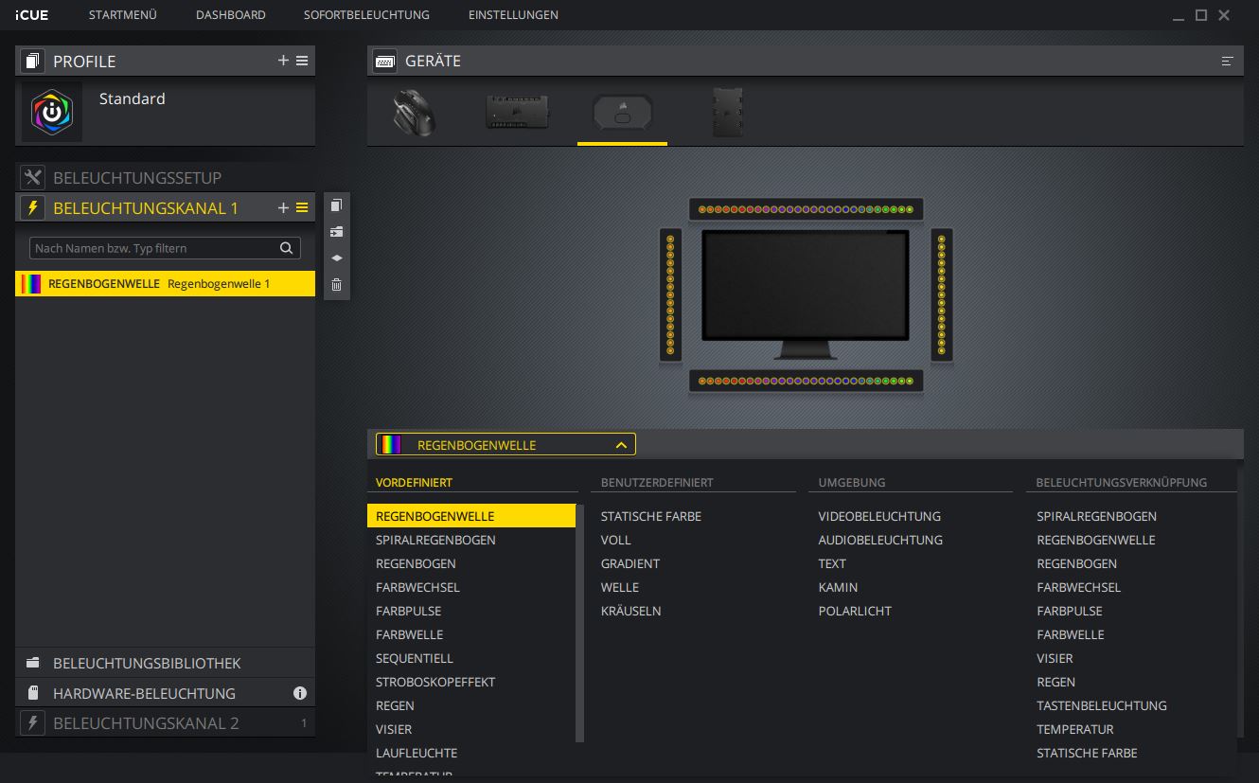Viewport: 1259px width, 783px height.
Task: Collapse the Regenbogenwelle effect dropdown
Action: [x=621, y=444]
